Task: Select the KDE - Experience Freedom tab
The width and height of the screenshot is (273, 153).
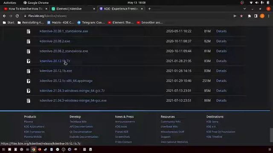Action: [x=121, y=8]
